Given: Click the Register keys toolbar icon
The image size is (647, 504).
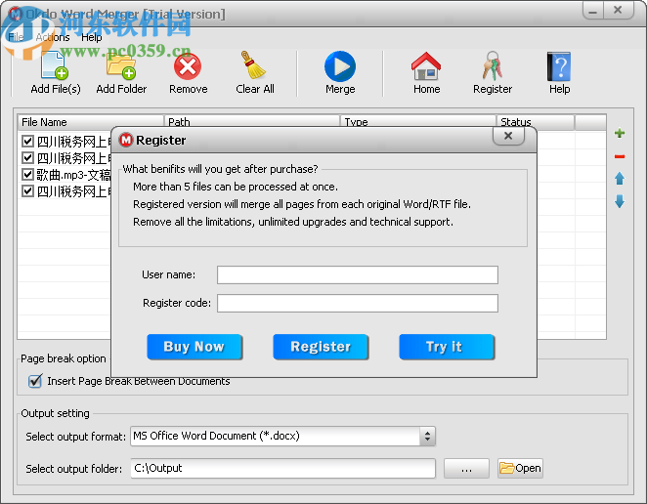Looking at the screenshot, I should click(493, 66).
